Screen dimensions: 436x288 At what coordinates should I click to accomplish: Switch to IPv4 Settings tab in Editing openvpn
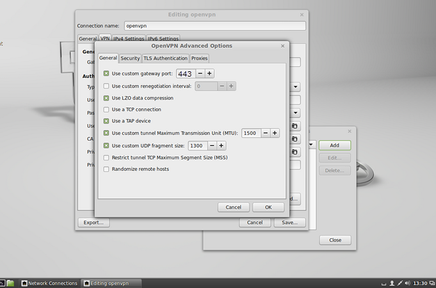[129, 39]
